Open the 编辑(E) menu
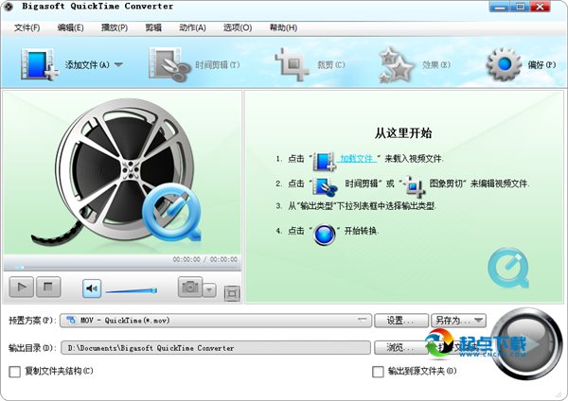The height and width of the screenshot is (401, 568). click(x=70, y=27)
